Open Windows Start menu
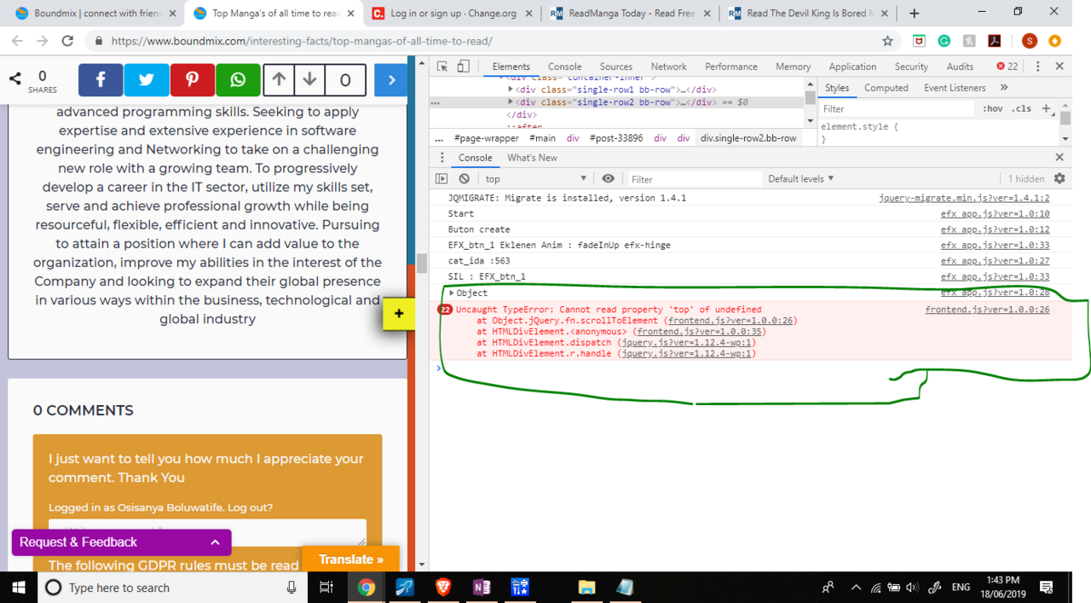 [x=19, y=588]
